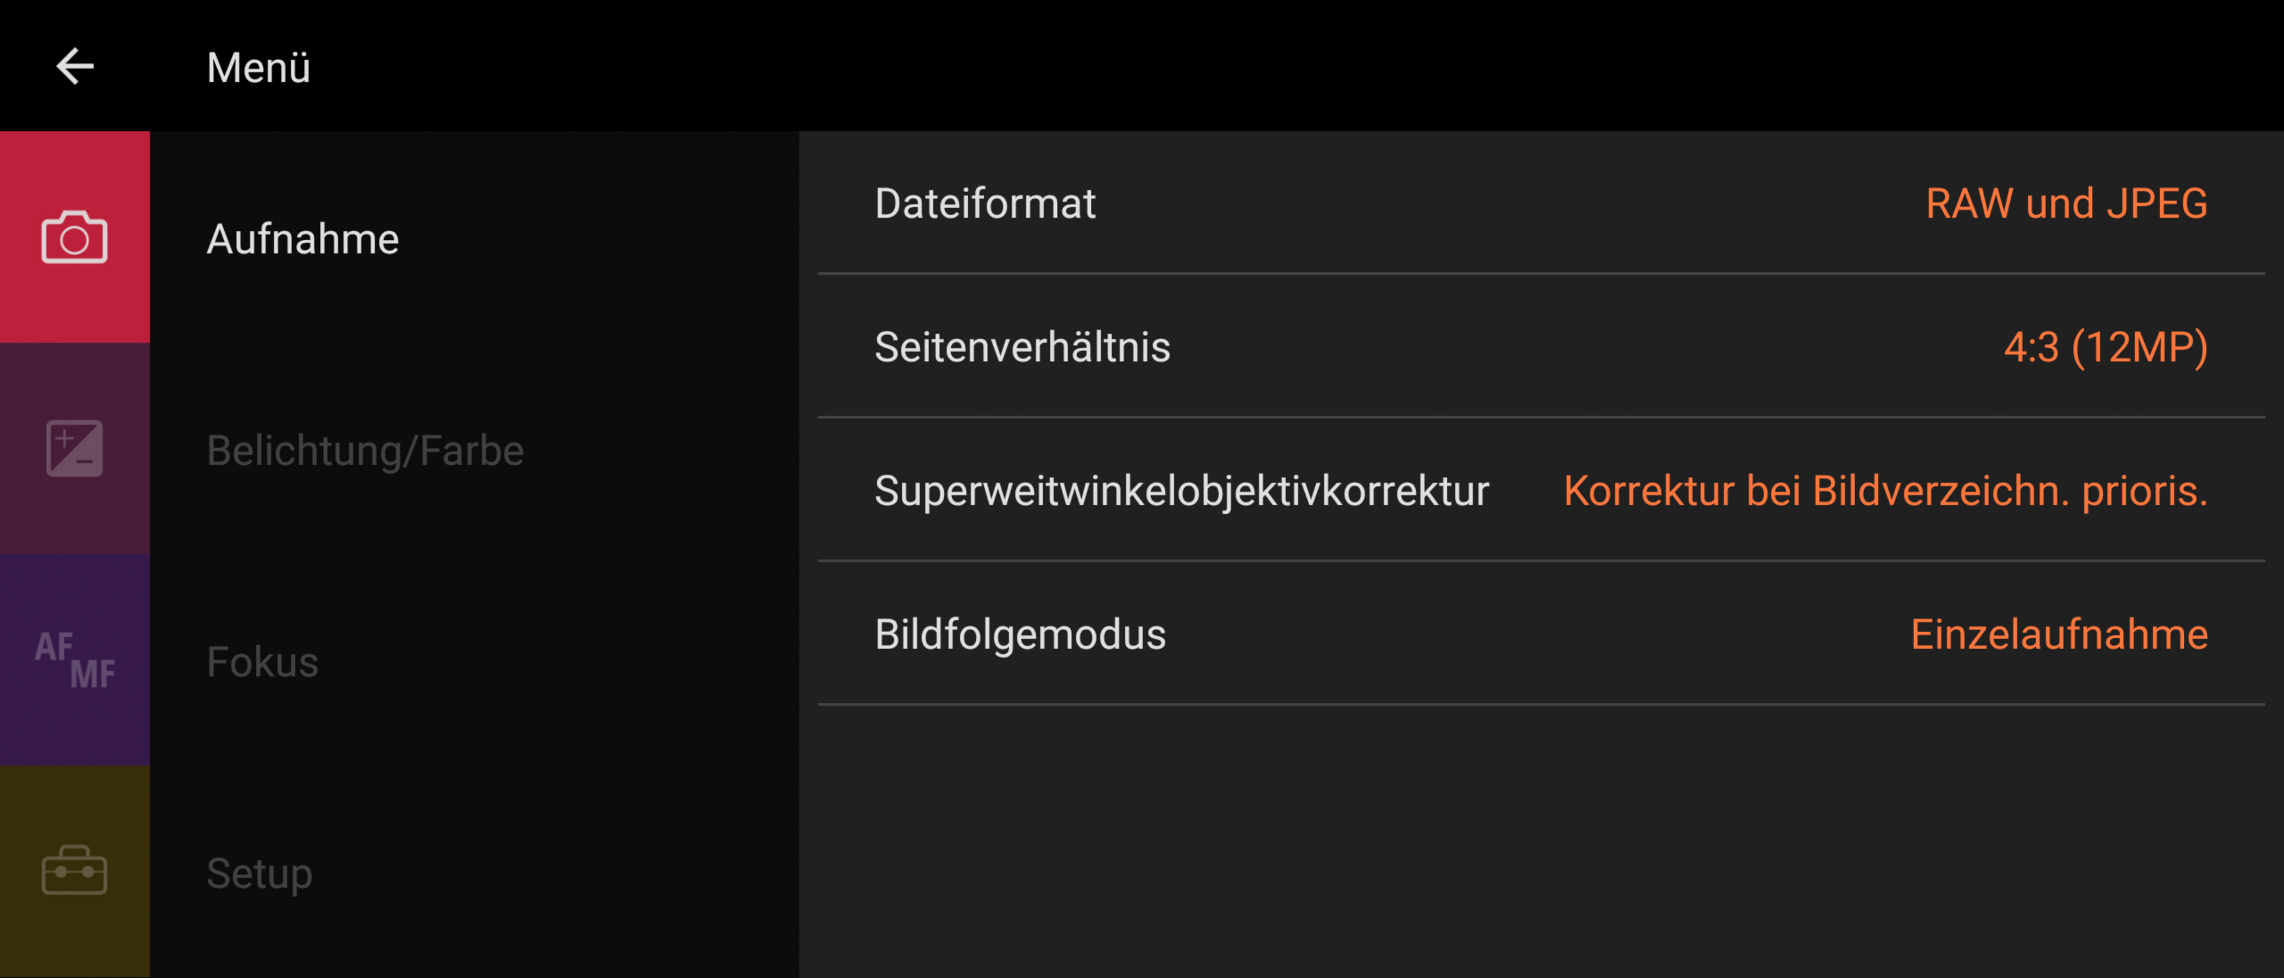
Task: Select the AF MF focus icon
Action: point(74,660)
